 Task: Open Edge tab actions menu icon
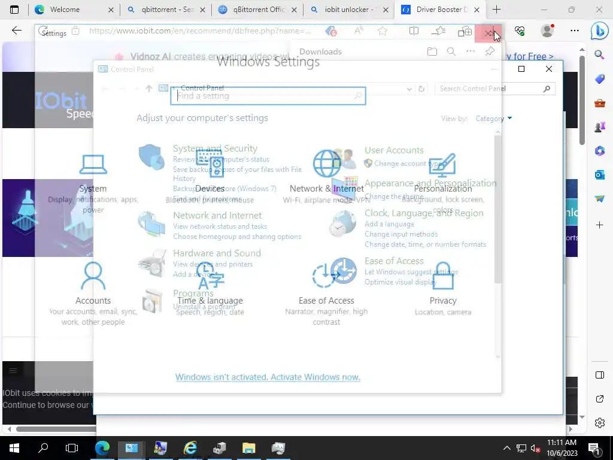tap(14, 10)
